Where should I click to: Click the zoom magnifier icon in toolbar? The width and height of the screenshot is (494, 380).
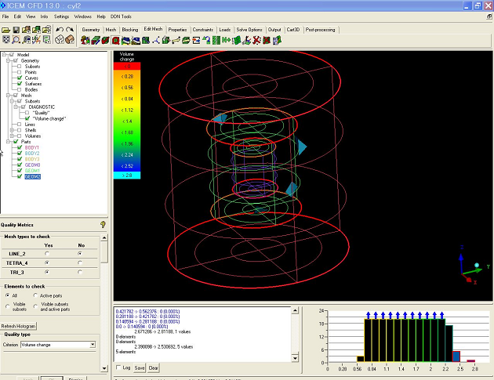tap(16, 40)
